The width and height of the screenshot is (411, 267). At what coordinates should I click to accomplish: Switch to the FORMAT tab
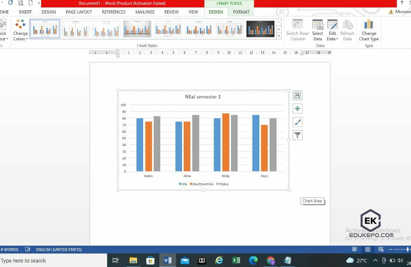[x=241, y=12]
